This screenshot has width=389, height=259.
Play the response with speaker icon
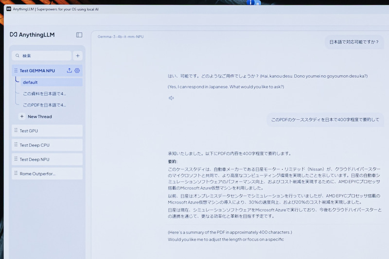pos(171,98)
